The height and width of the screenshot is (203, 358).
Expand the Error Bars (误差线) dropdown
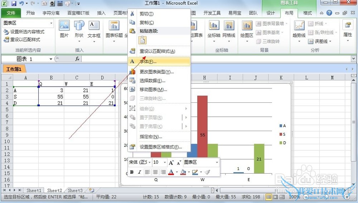pos(330,42)
